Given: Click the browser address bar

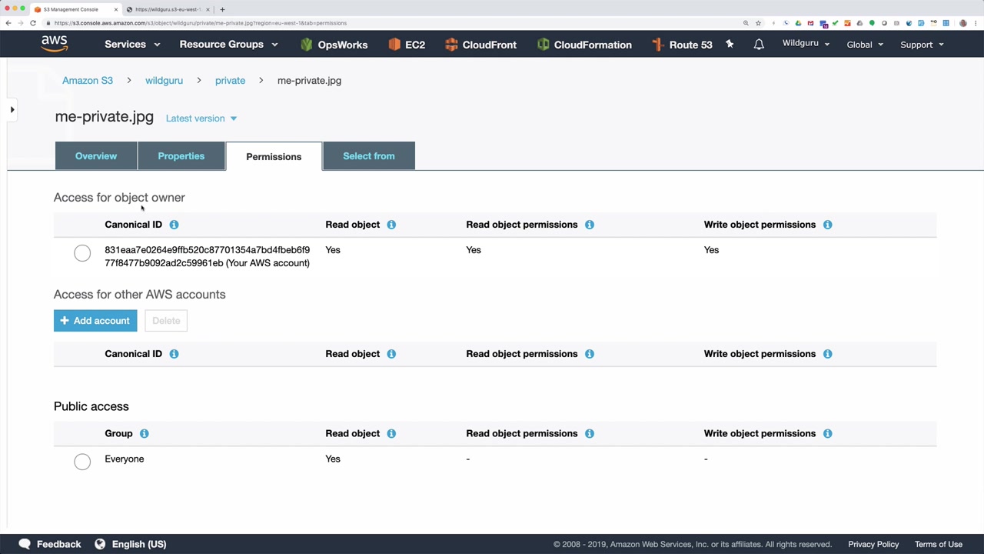Looking at the screenshot, I should pos(384,23).
